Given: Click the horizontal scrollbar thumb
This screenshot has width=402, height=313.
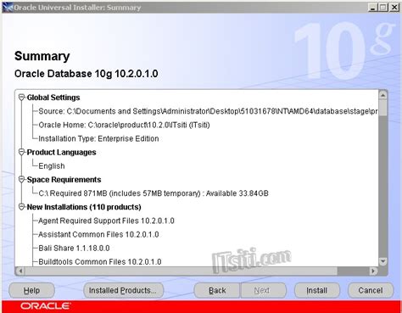Looking at the screenshot, I should pos(181,271).
